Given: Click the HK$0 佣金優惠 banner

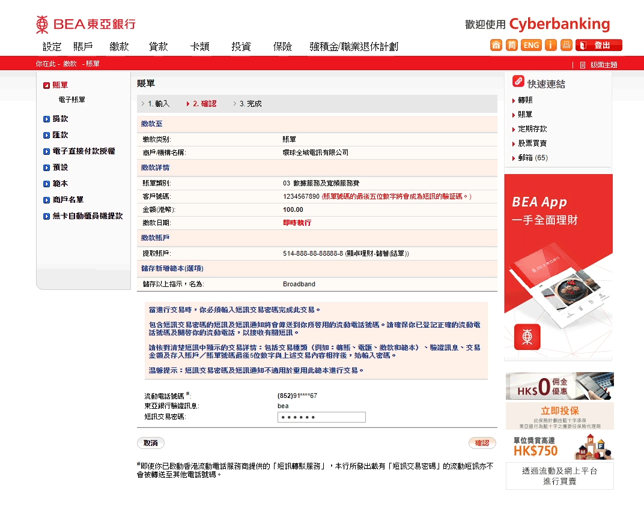Looking at the screenshot, I should (559, 386).
